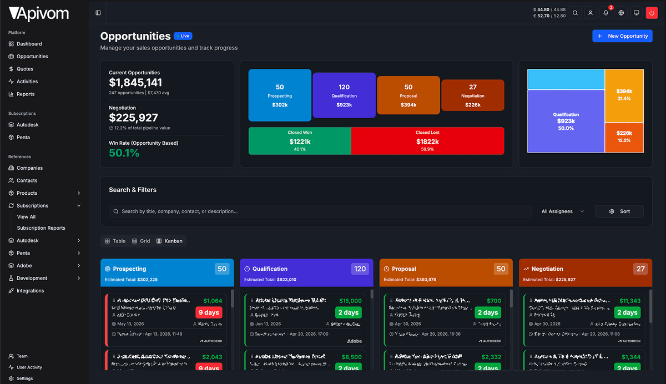Open Opportunities in the sidebar
This screenshot has width=666, height=384.
(x=32, y=57)
